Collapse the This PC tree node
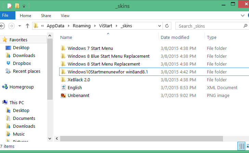 pyautogui.click(x=2, y=102)
